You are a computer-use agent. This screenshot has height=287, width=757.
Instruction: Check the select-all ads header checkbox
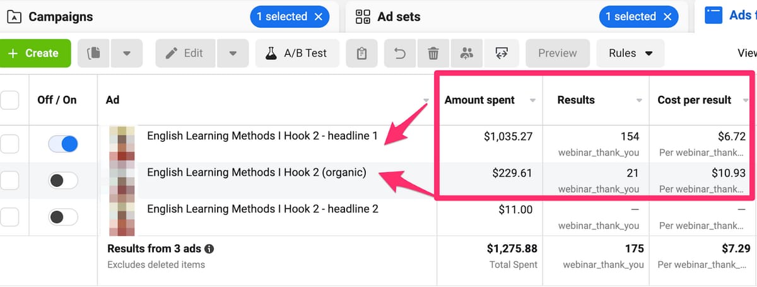tap(9, 100)
